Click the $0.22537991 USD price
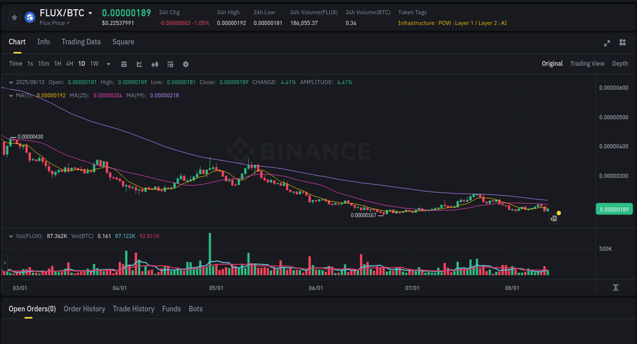637x344 pixels. (x=118, y=23)
